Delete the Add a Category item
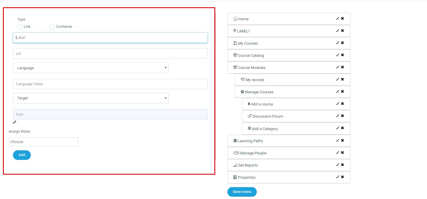The width and height of the screenshot is (427, 199). (342, 128)
